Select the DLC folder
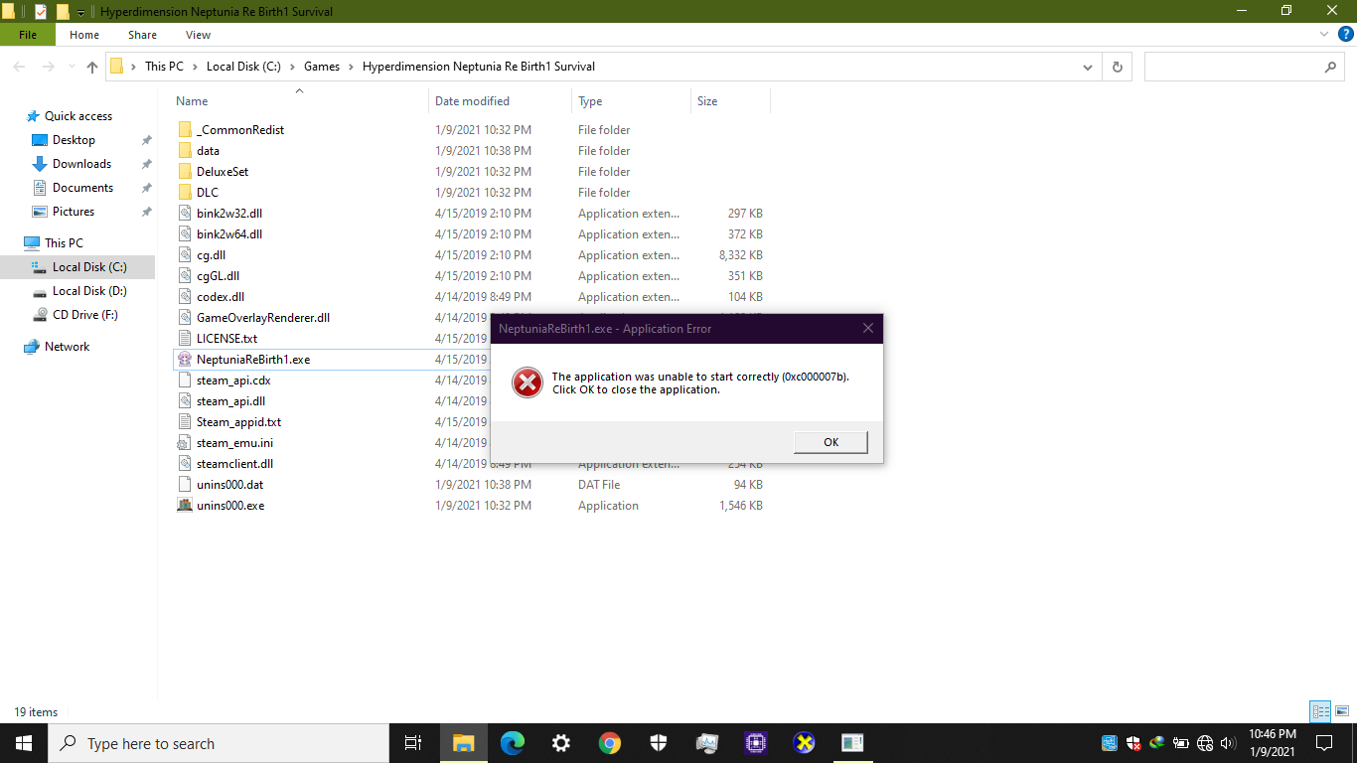Screen dimensions: 1357x763 tap(208, 193)
